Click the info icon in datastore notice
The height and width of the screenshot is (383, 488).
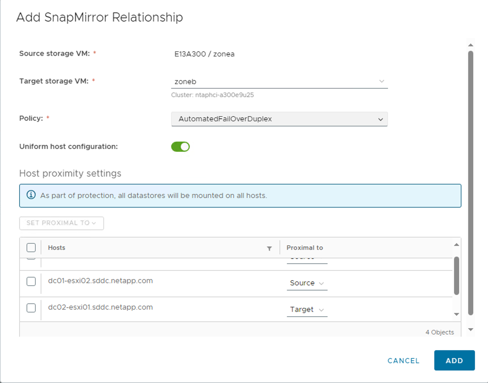31,195
